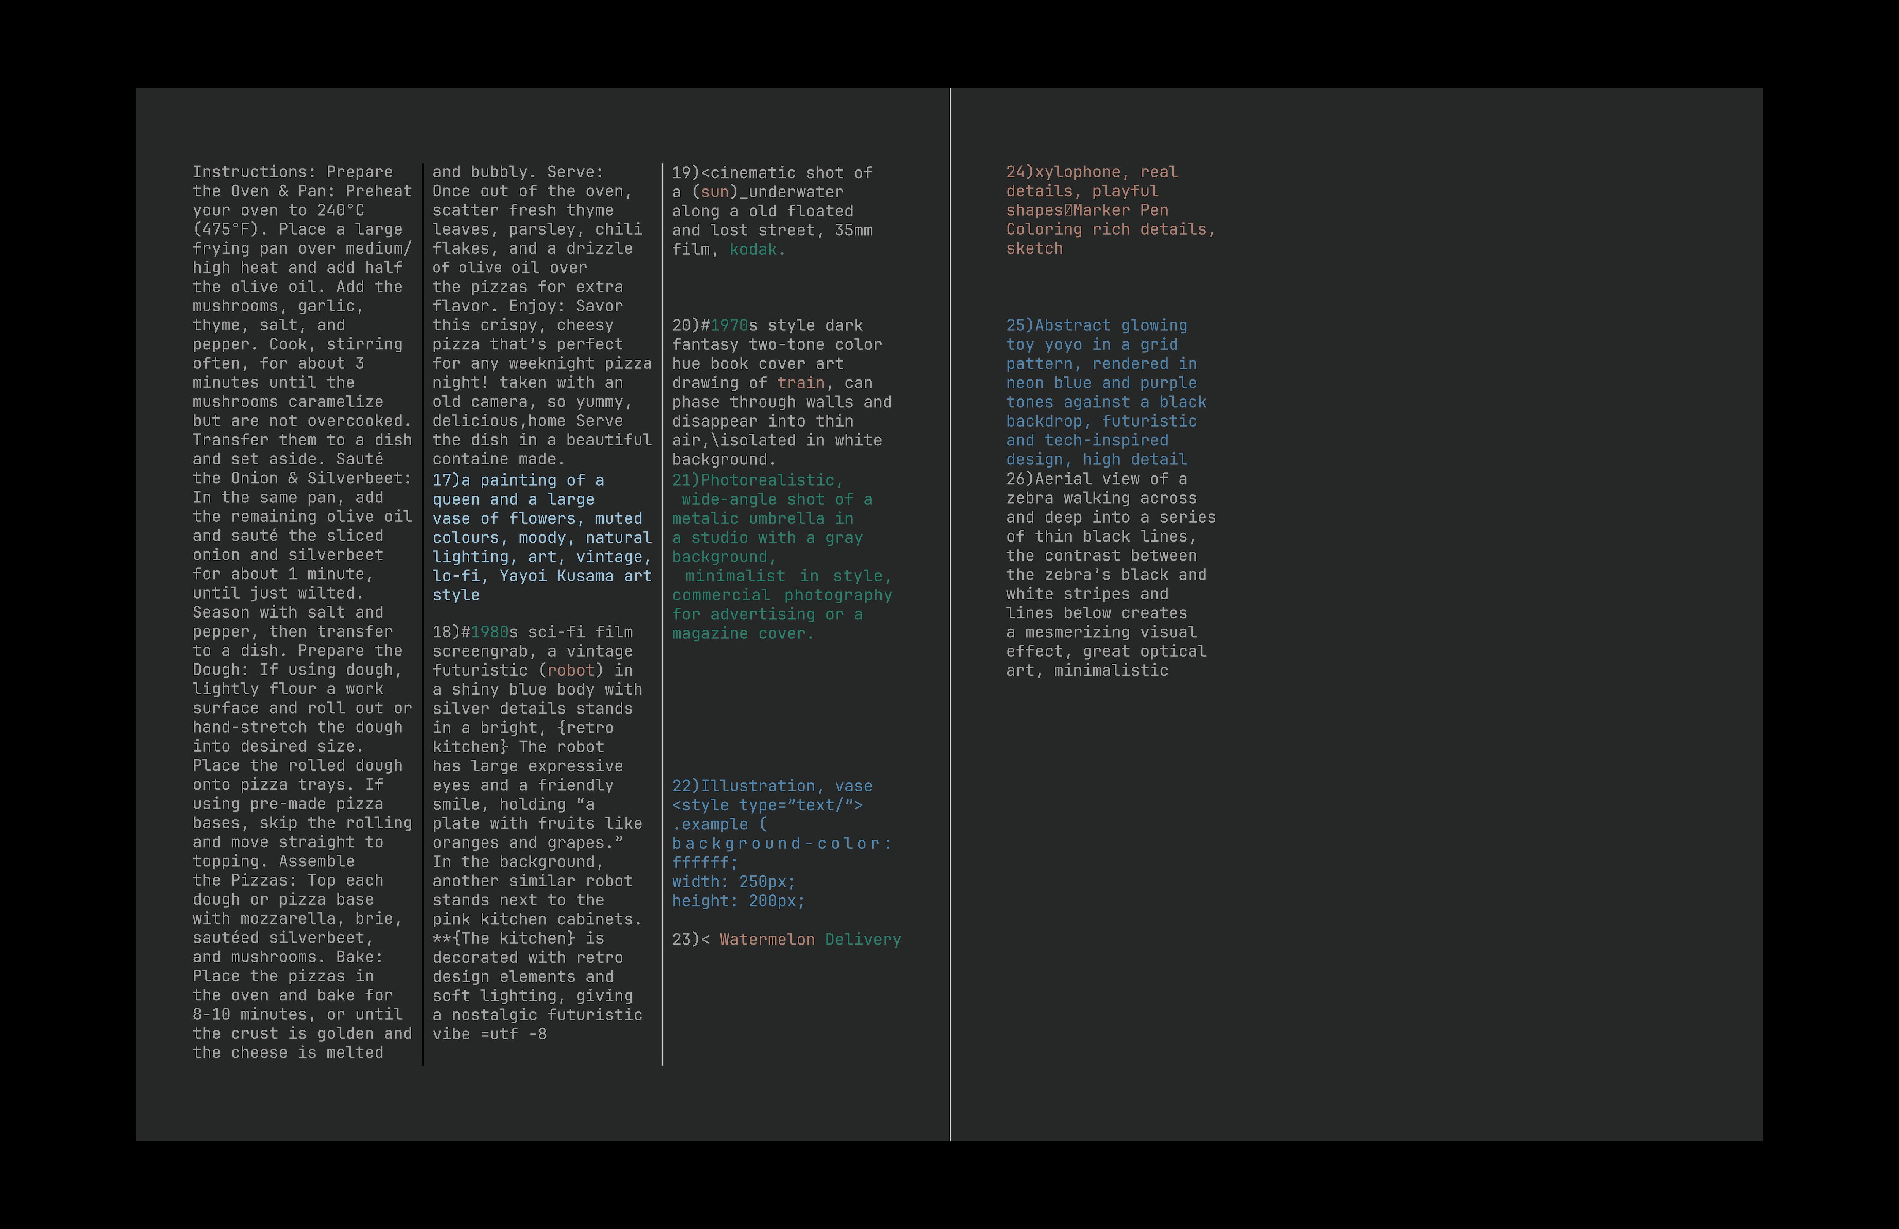Click the '24)xylophone, real' orange line
Viewport: 1899px width, 1229px height.
[1092, 172]
